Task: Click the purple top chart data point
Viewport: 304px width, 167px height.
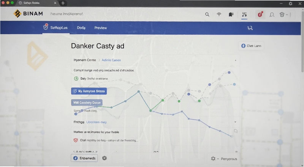Action: pyautogui.click(x=229, y=72)
